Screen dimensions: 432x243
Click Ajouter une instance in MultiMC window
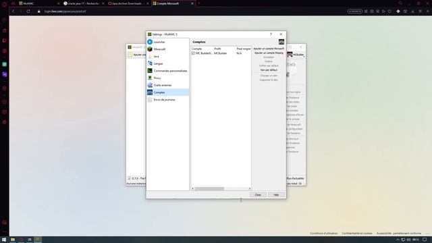137,55
